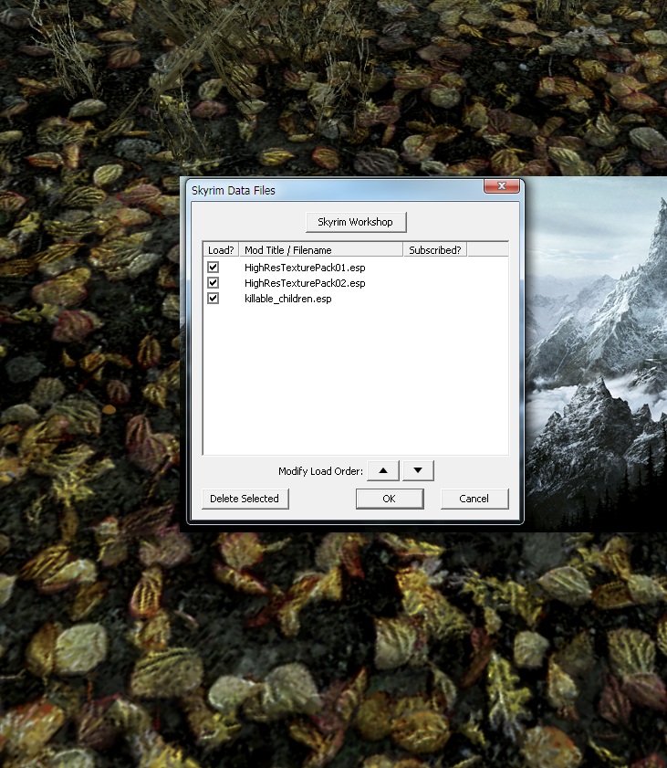667x768 pixels.
Task: Sort by Mod Title / Filename header
Action: [x=321, y=250]
